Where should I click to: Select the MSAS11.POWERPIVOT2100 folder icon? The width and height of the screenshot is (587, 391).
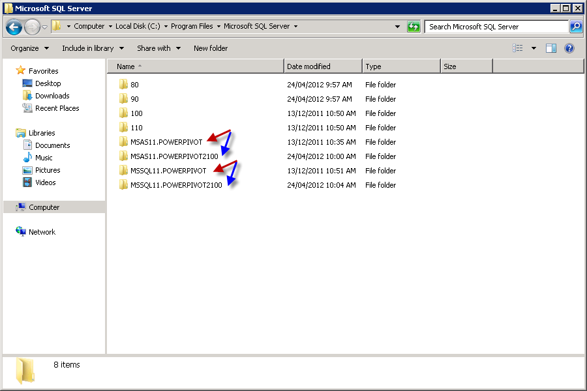pos(123,156)
